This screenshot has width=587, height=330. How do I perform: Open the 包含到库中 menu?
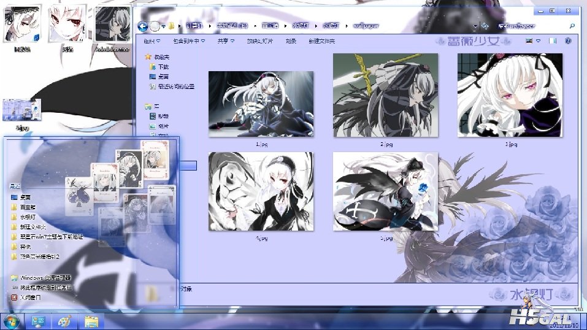tap(189, 41)
